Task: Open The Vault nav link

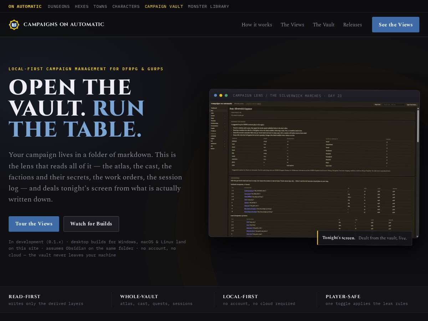Action: [323, 25]
